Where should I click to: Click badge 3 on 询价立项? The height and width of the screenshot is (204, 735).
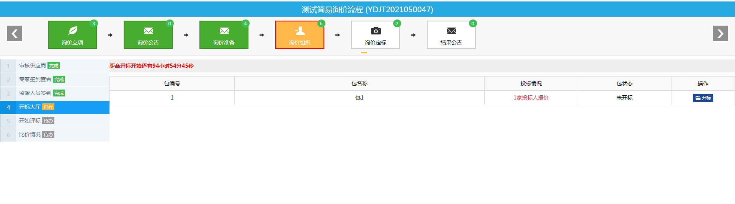click(x=93, y=23)
